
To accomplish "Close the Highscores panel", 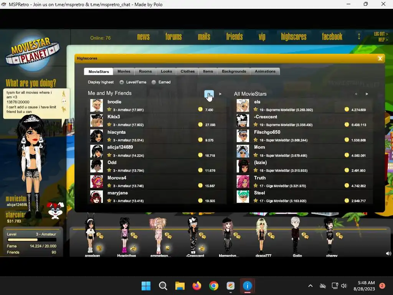I will point(380,58).
